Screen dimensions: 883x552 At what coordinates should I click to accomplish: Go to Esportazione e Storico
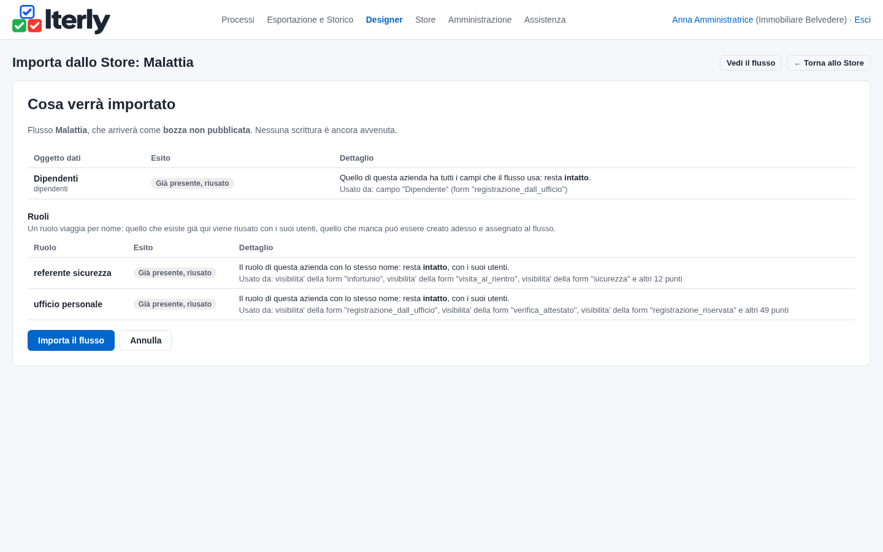coord(310,20)
